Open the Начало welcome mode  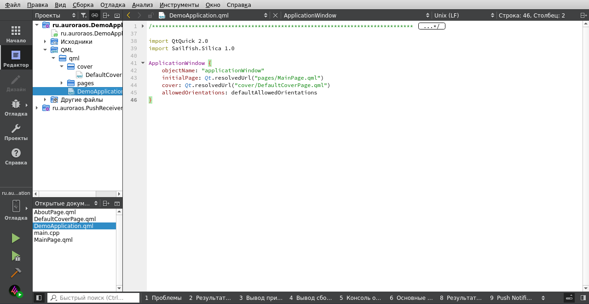pos(16,34)
